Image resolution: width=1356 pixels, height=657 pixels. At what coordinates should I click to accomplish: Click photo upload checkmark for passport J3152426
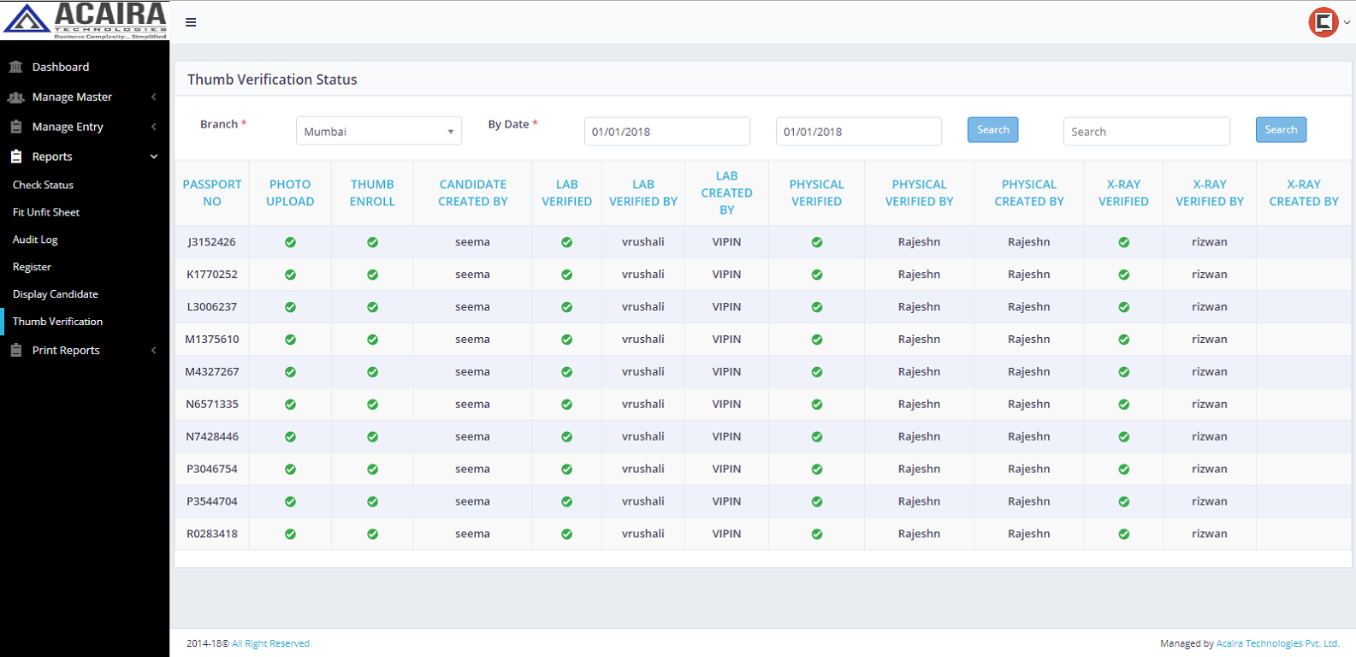[290, 242]
